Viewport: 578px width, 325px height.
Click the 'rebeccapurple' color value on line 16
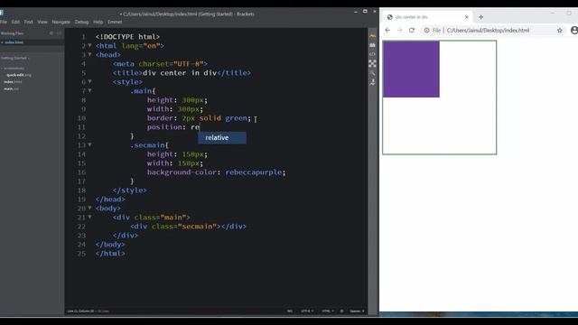(x=254, y=172)
